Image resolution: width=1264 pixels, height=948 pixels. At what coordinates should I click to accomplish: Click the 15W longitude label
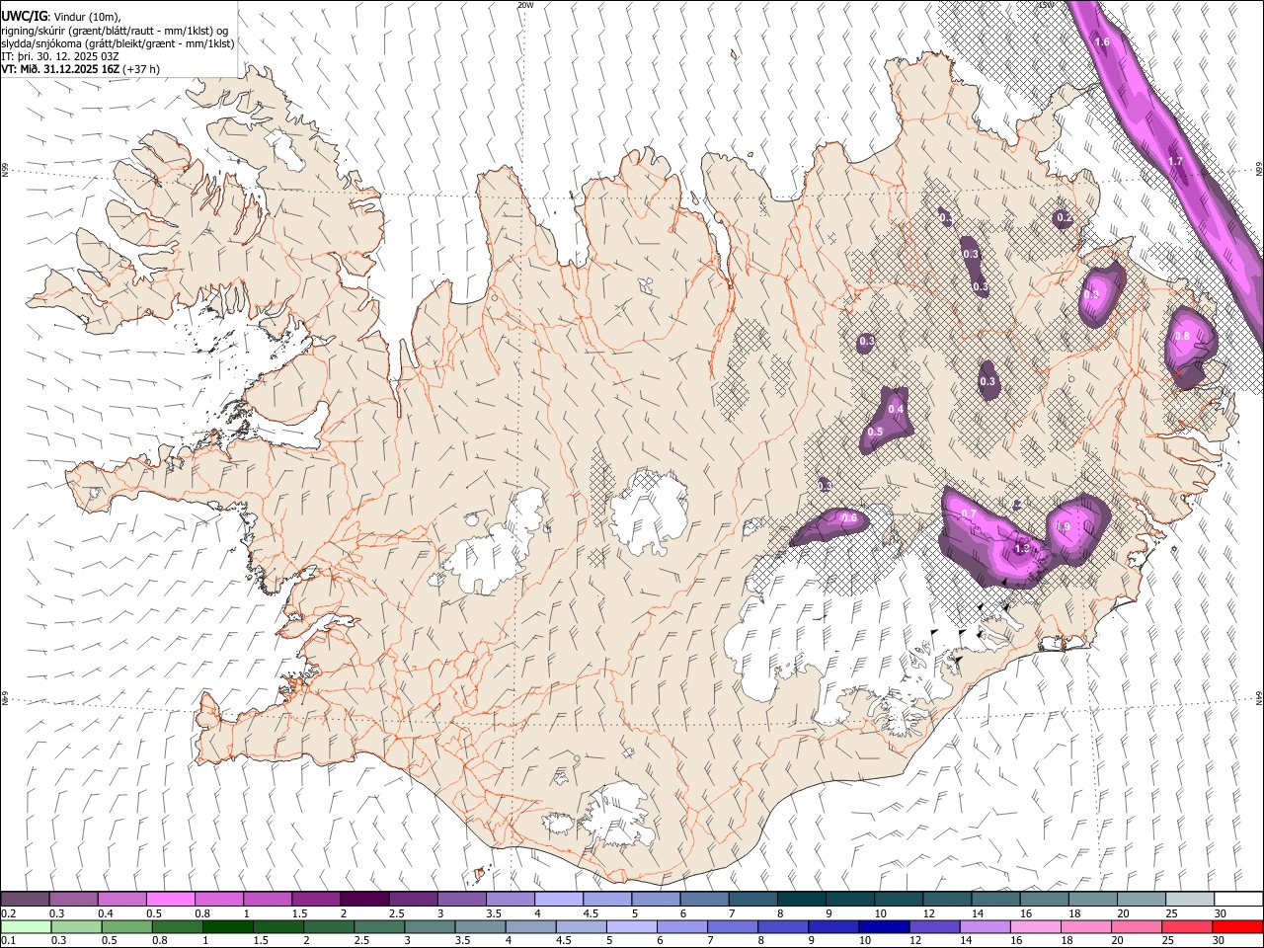point(1045,5)
